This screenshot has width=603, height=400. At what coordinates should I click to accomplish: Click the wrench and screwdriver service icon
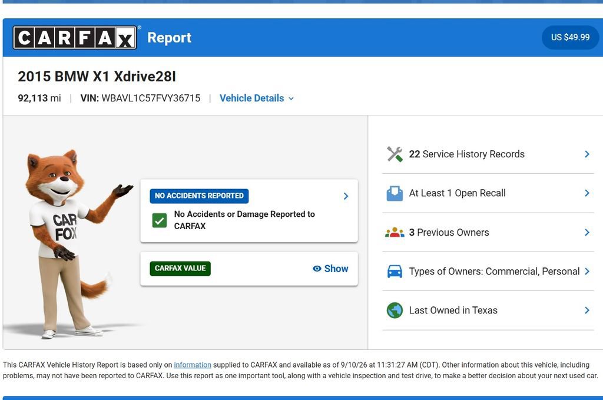click(x=395, y=154)
